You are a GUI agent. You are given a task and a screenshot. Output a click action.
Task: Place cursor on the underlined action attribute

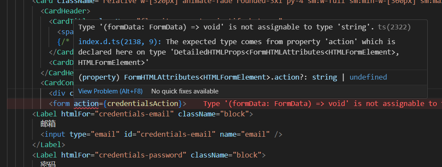[86, 104]
